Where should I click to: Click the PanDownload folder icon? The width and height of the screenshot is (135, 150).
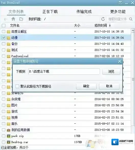click(x=8, y=56)
